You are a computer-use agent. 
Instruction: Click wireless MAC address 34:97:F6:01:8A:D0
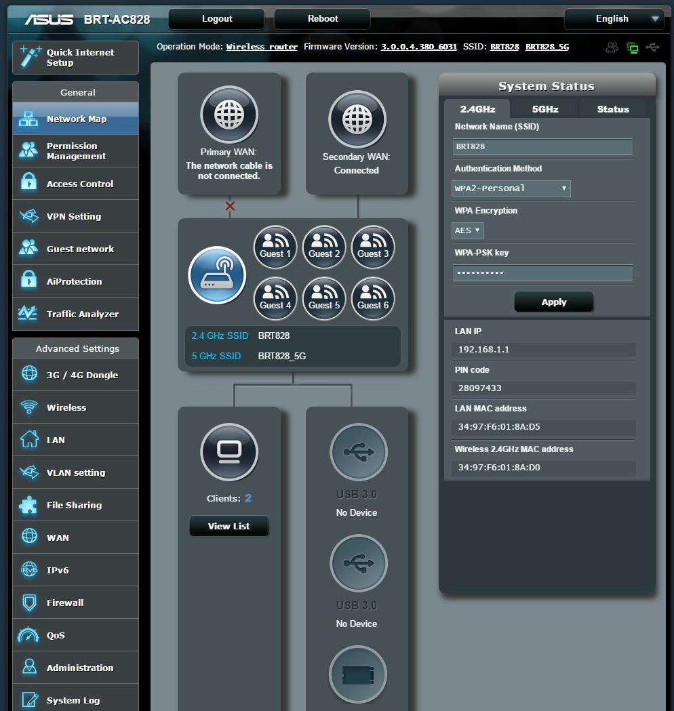pos(499,468)
